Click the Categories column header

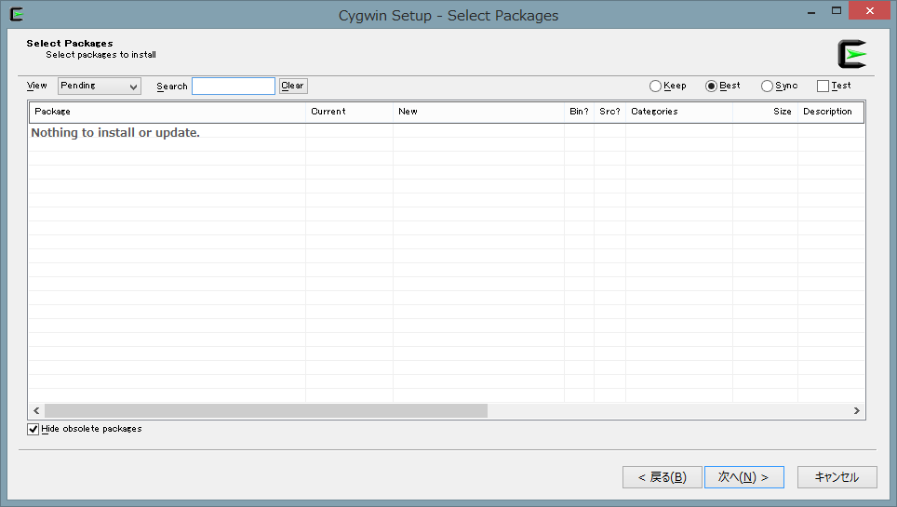[678, 112]
